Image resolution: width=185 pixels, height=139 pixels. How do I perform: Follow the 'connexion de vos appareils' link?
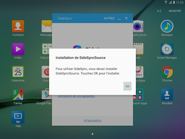76,96
